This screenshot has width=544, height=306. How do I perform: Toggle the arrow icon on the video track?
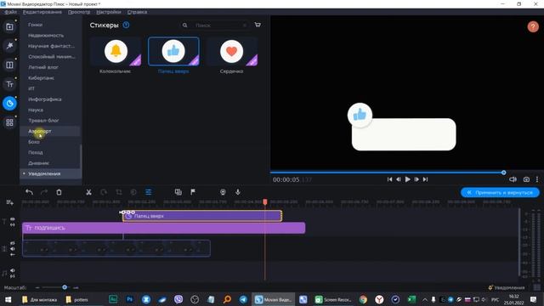pyautogui.click(x=13, y=254)
